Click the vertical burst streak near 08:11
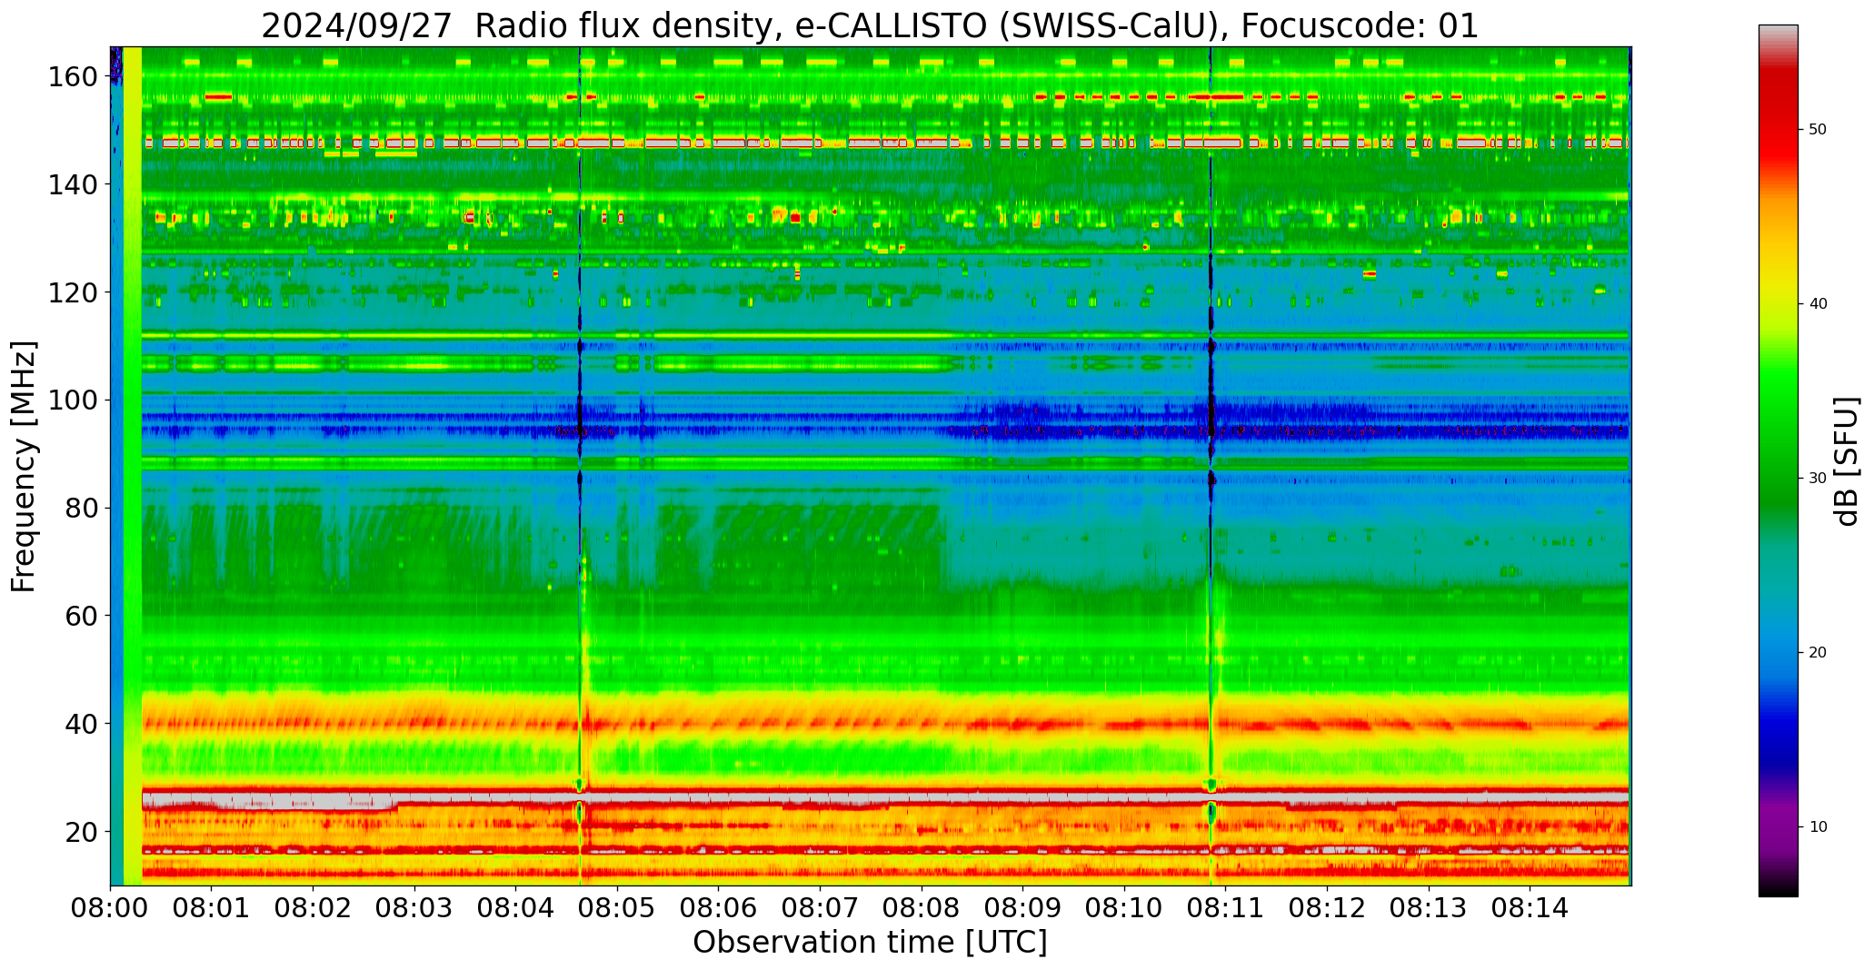The height and width of the screenshot is (969, 1874). [x=1211, y=466]
